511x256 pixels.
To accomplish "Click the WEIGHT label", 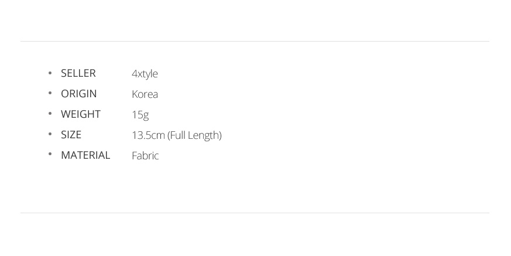I will 80,114.
